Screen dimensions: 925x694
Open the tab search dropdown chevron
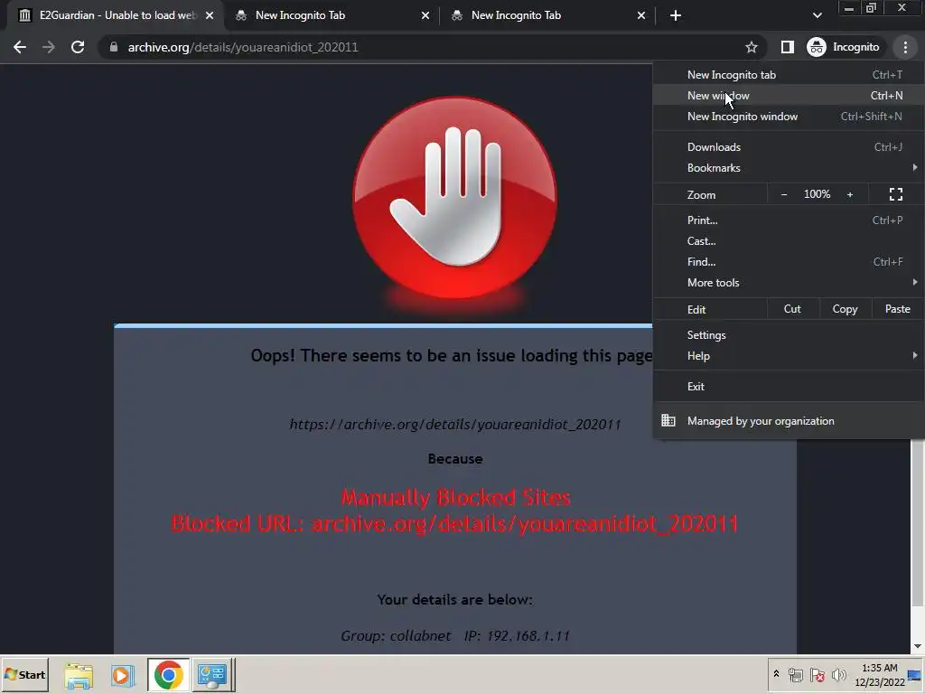point(817,15)
